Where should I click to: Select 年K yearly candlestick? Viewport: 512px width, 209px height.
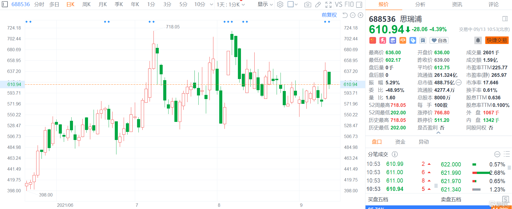(x=135, y=4)
